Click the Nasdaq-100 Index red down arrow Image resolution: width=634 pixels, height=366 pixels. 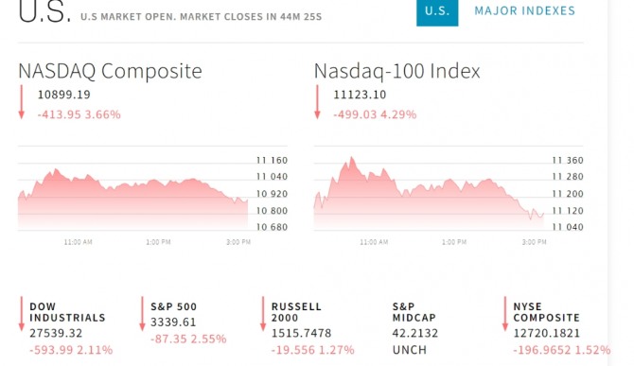[x=317, y=102]
